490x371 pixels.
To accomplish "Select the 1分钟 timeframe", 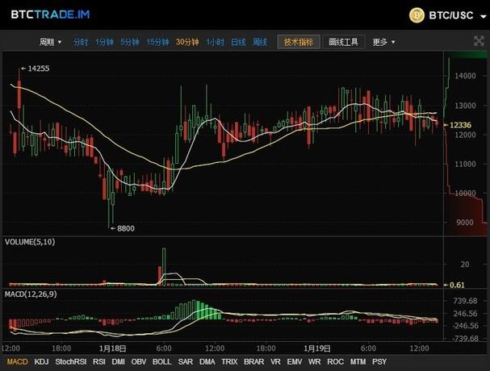I will (x=104, y=42).
